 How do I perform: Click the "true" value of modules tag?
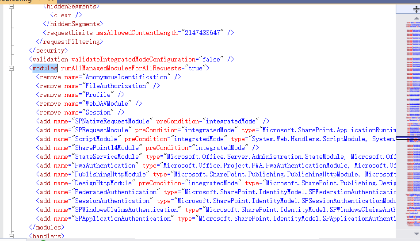(195, 68)
